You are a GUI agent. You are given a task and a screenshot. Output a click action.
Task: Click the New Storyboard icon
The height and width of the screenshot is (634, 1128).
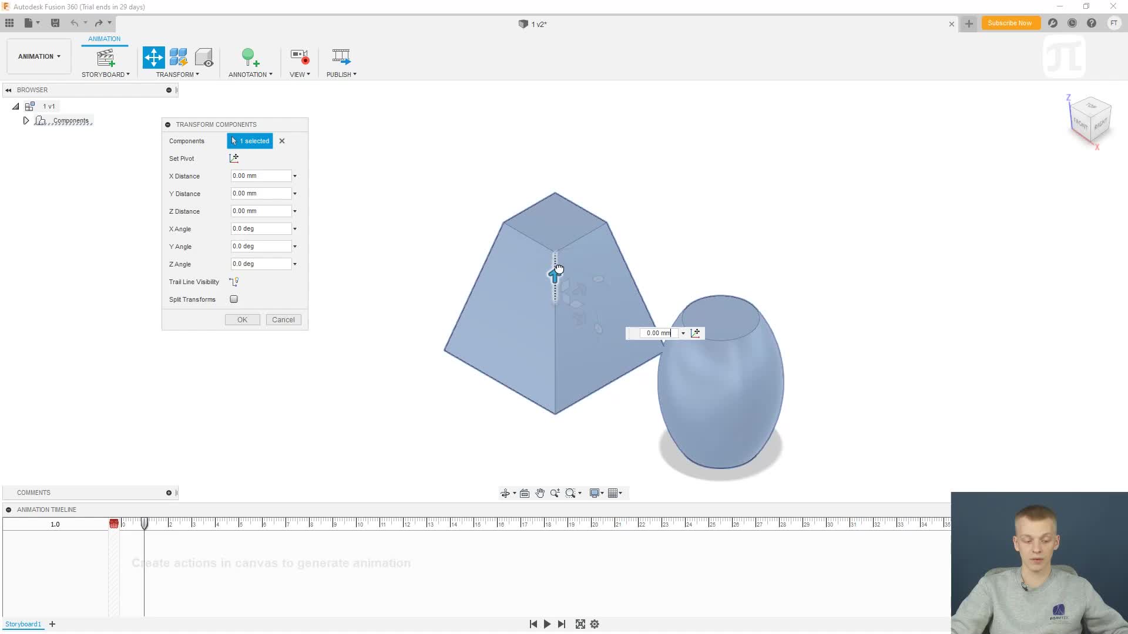[x=106, y=58]
